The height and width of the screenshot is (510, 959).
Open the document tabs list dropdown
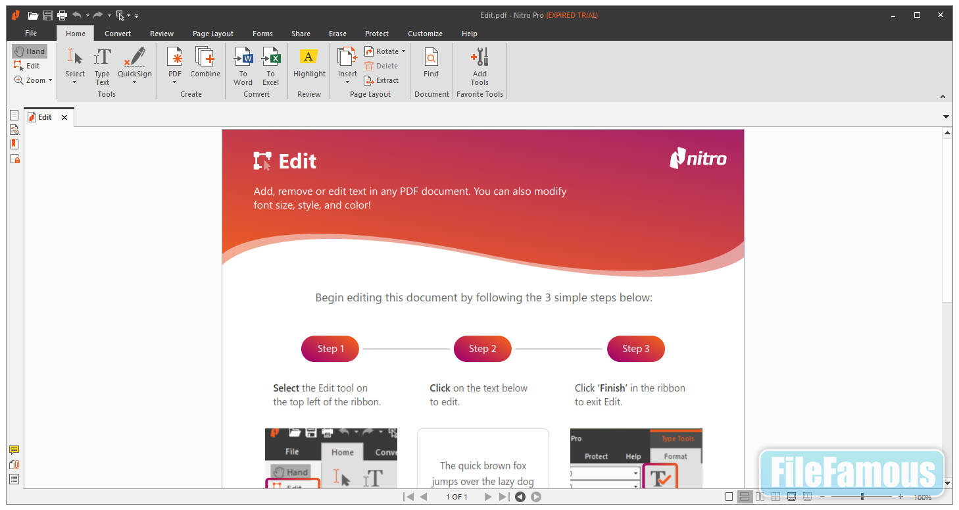point(946,117)
